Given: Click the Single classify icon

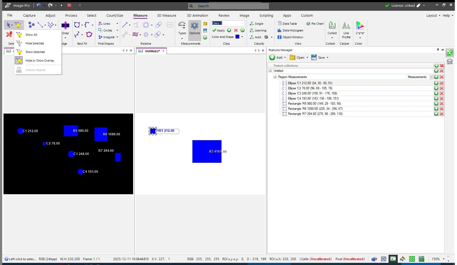Looking at the screenshot, I should pos(252,24).
